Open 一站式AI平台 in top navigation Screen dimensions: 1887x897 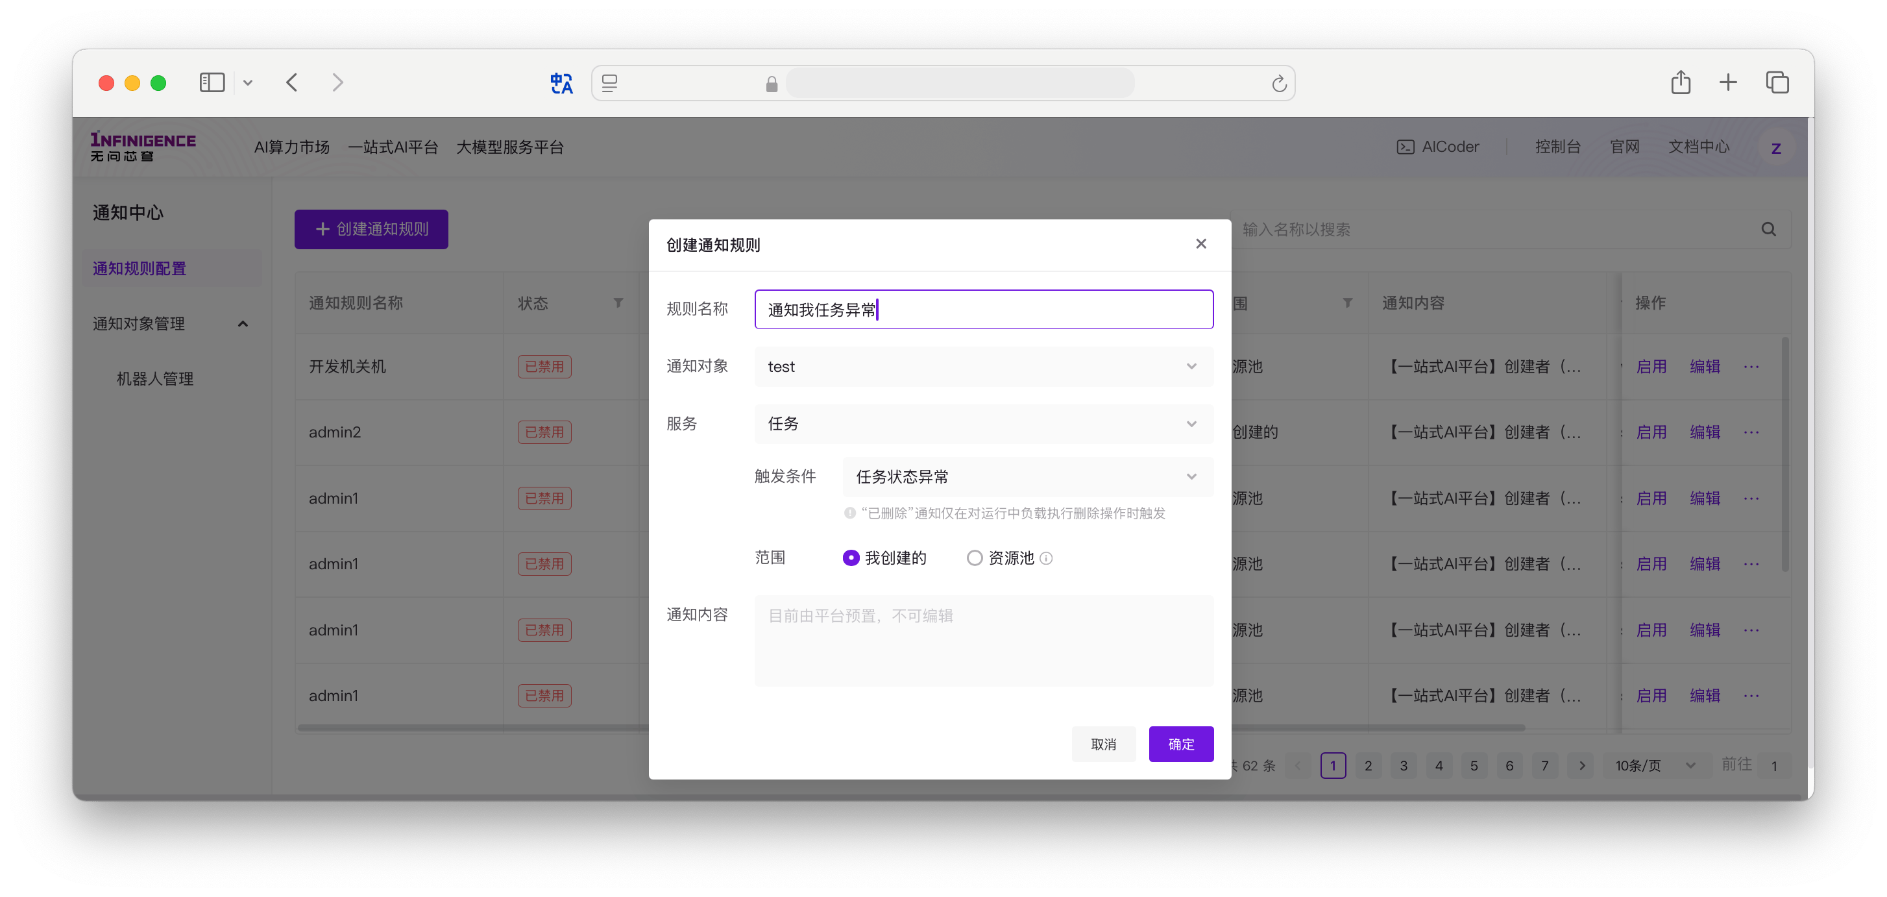pos(393,147)
